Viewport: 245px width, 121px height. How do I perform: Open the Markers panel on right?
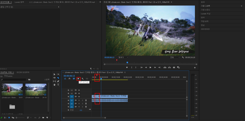pos(203,17)
